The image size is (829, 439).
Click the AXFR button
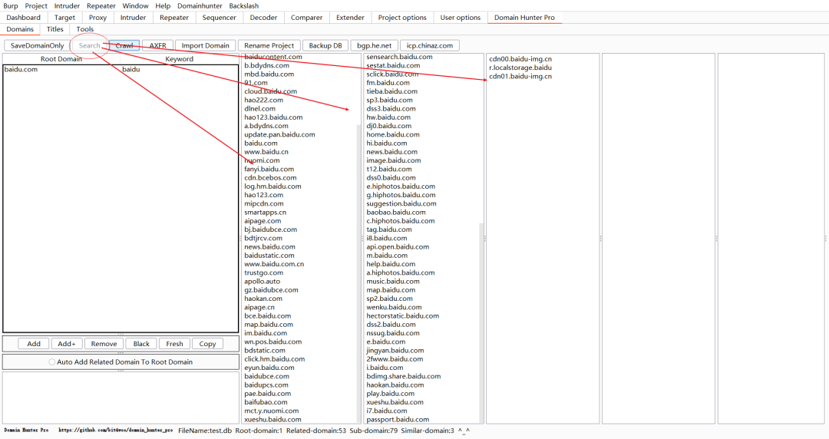click(157, 45)
